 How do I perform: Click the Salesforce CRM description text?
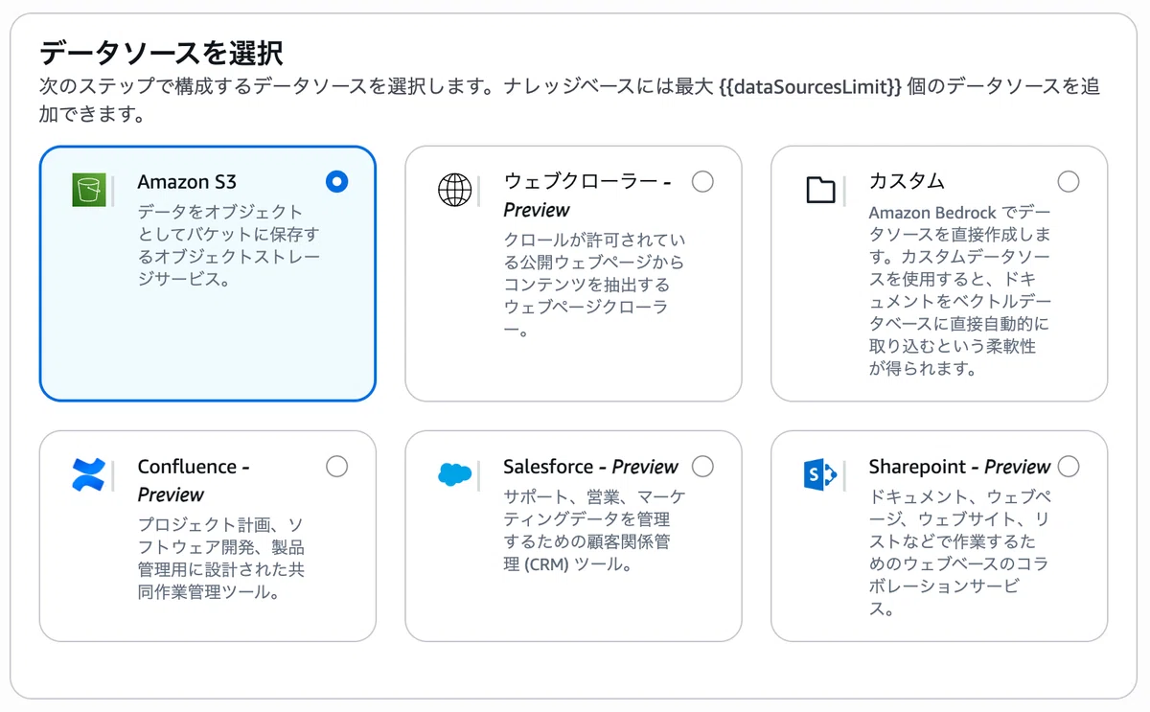pyautogui.click(x=595, y=531)
